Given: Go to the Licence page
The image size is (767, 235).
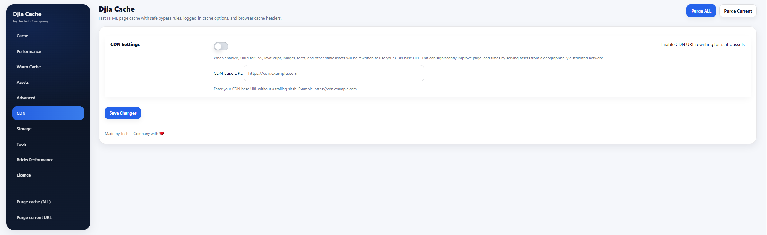Looking at the screenshot, I should point(24,175).
